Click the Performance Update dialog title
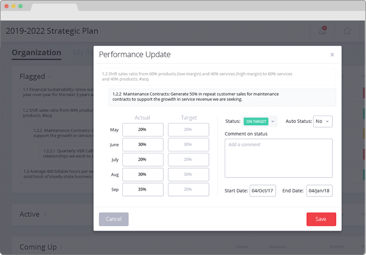The height and width of the screenshot is (255, 366). pyautogui.click(x=135, y=54)
